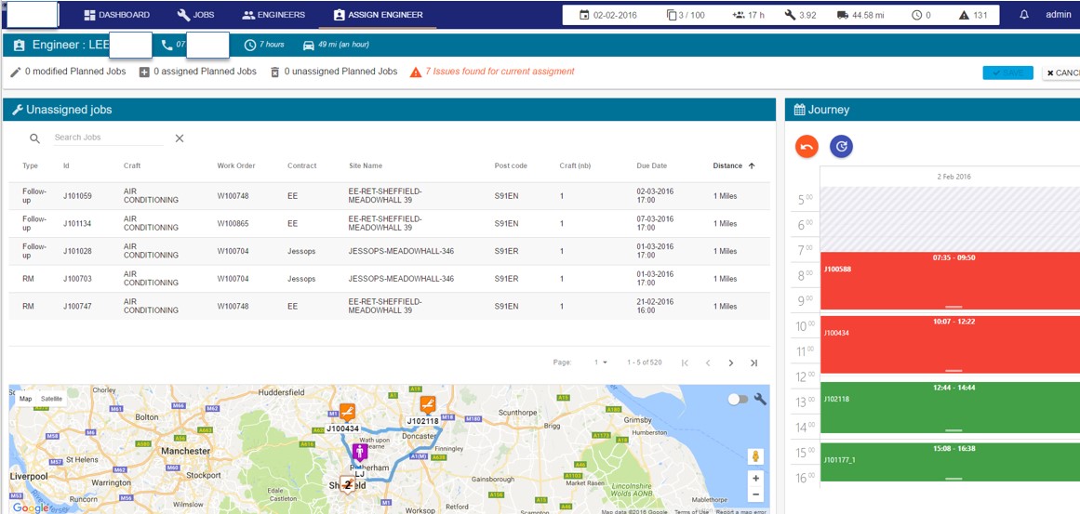Click the wrench icon on the map
Screen dimensions: 1080x514
(760, 399)
